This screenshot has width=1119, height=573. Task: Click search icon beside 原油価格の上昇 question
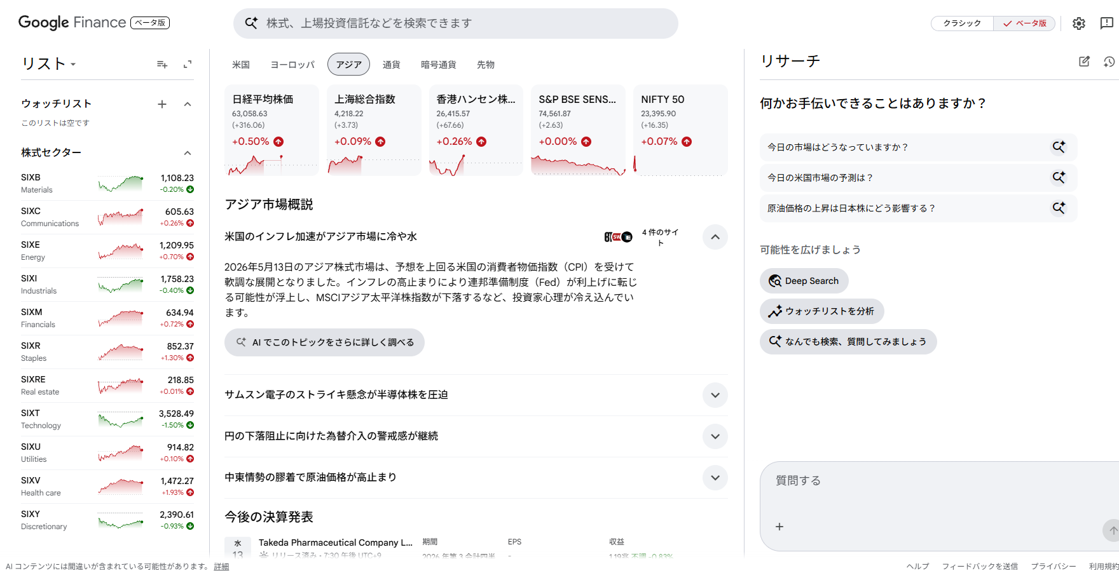1059,208
